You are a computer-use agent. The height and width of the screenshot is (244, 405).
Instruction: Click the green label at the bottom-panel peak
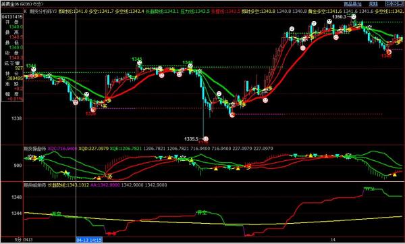pos(369,189)
